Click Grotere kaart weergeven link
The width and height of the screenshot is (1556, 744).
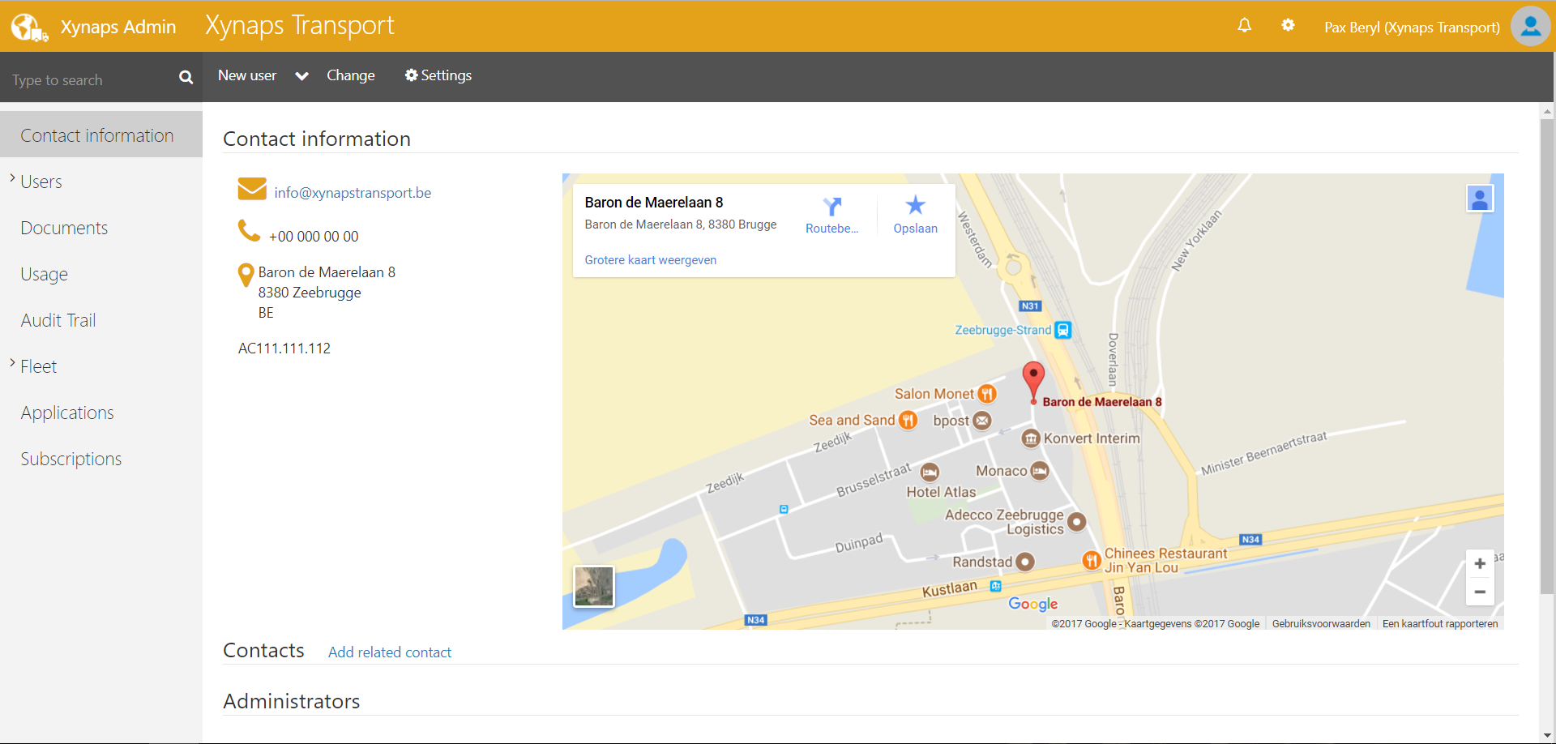(650, 260)
